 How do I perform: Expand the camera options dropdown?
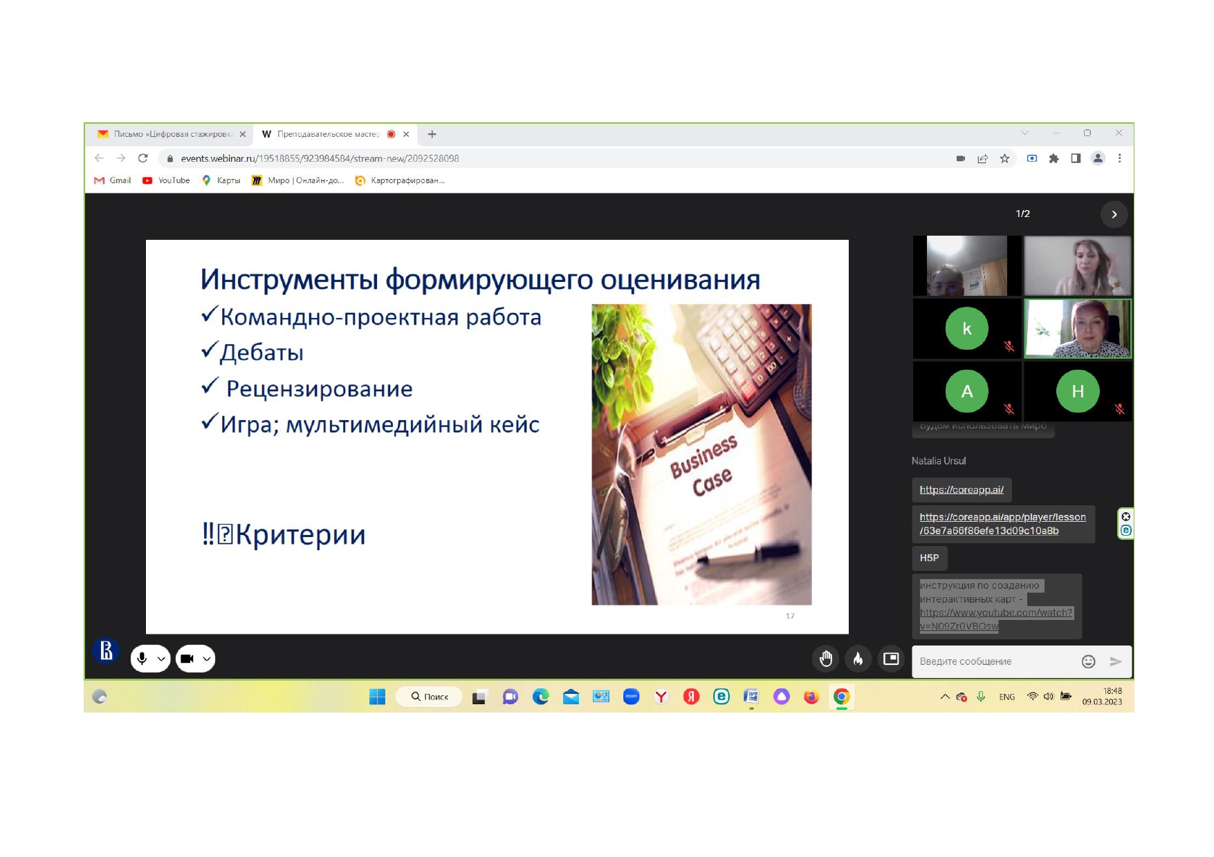[x=206, y=659]
